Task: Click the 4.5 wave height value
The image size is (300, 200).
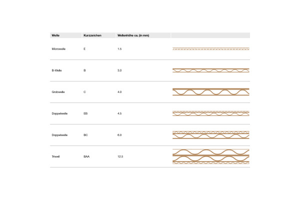Action: [x=119, y=113]
